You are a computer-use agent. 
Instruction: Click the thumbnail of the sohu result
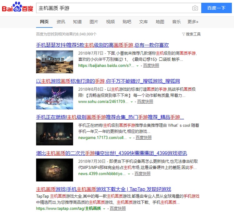55,98
